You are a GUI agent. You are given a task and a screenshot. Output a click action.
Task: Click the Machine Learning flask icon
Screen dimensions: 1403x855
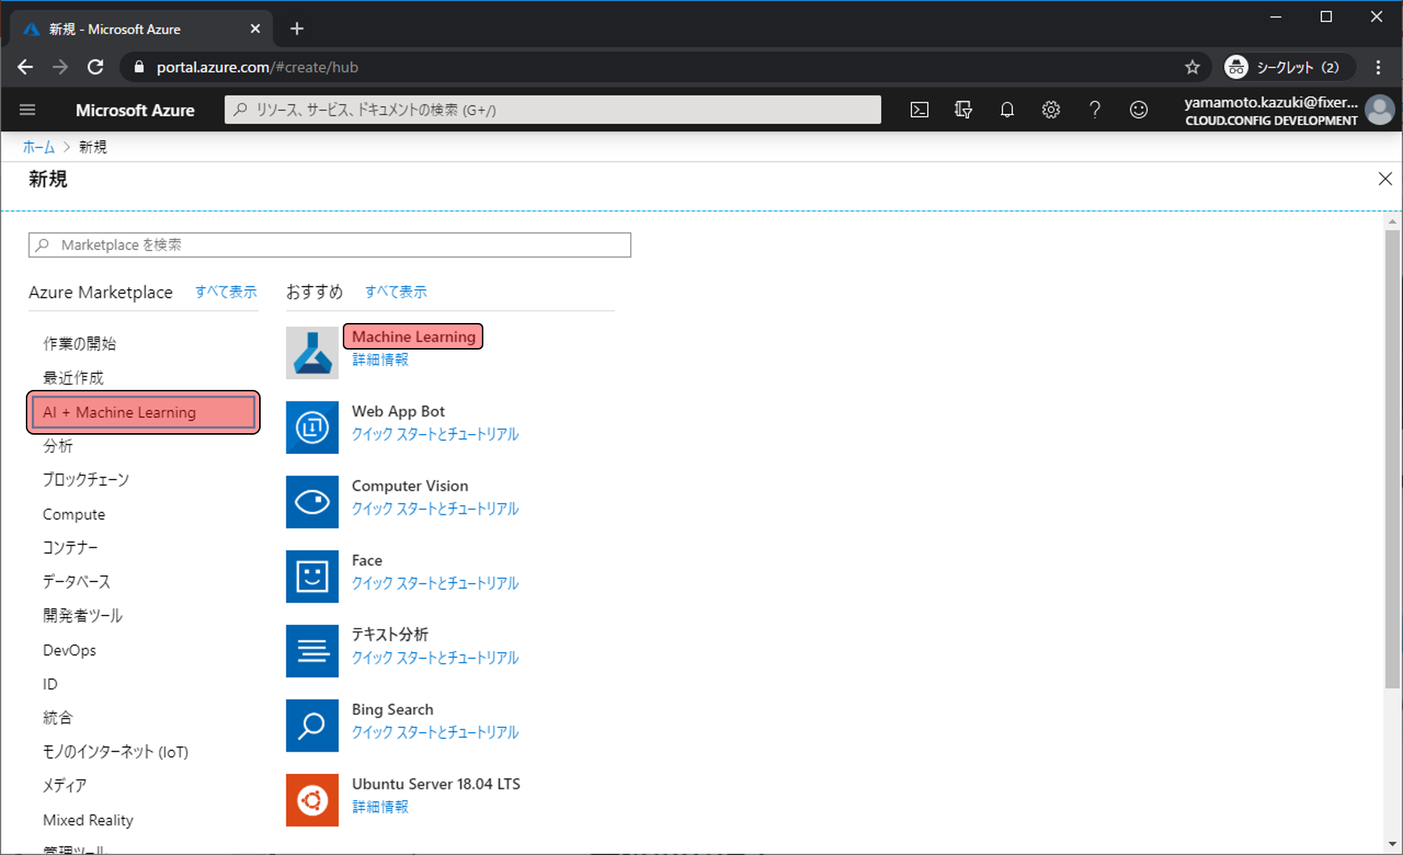(x=312, y=353)
